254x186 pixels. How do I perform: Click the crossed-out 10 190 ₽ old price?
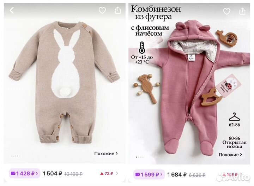(x=74, y=174)
